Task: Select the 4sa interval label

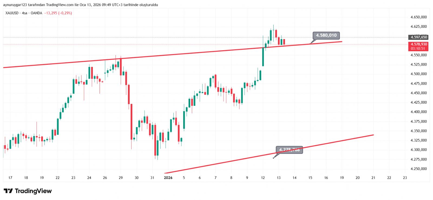Action: point(25,13)
